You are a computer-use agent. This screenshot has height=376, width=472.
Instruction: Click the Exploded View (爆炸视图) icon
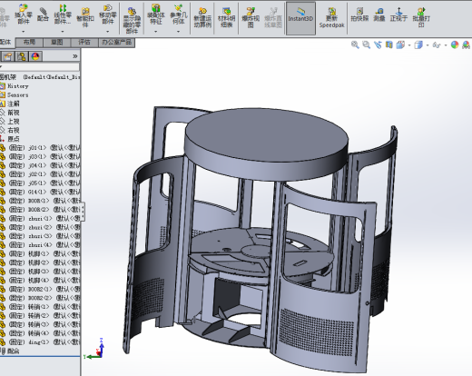(x=251, y=17)
